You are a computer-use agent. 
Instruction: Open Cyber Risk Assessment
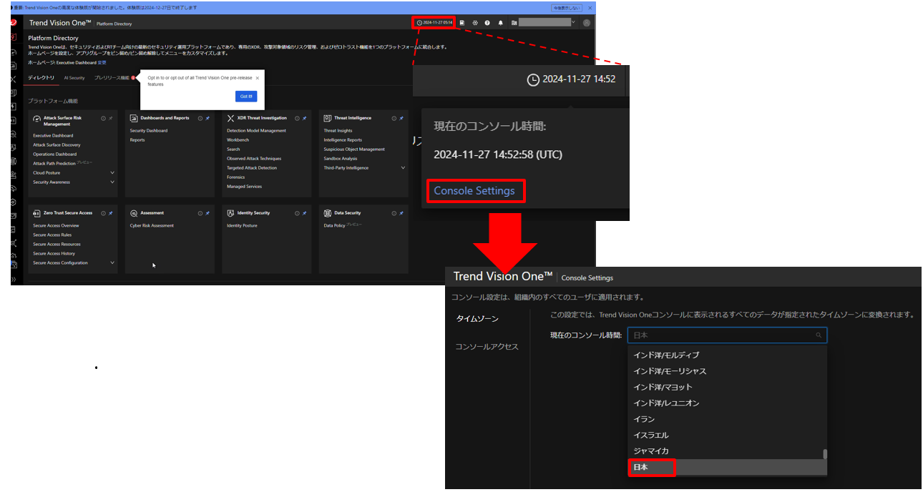[152, 225]
